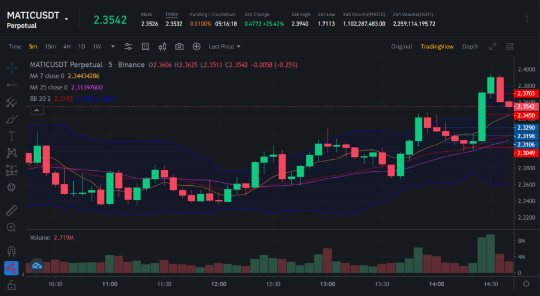Expand chart to fullscreen

pos(493,47)
